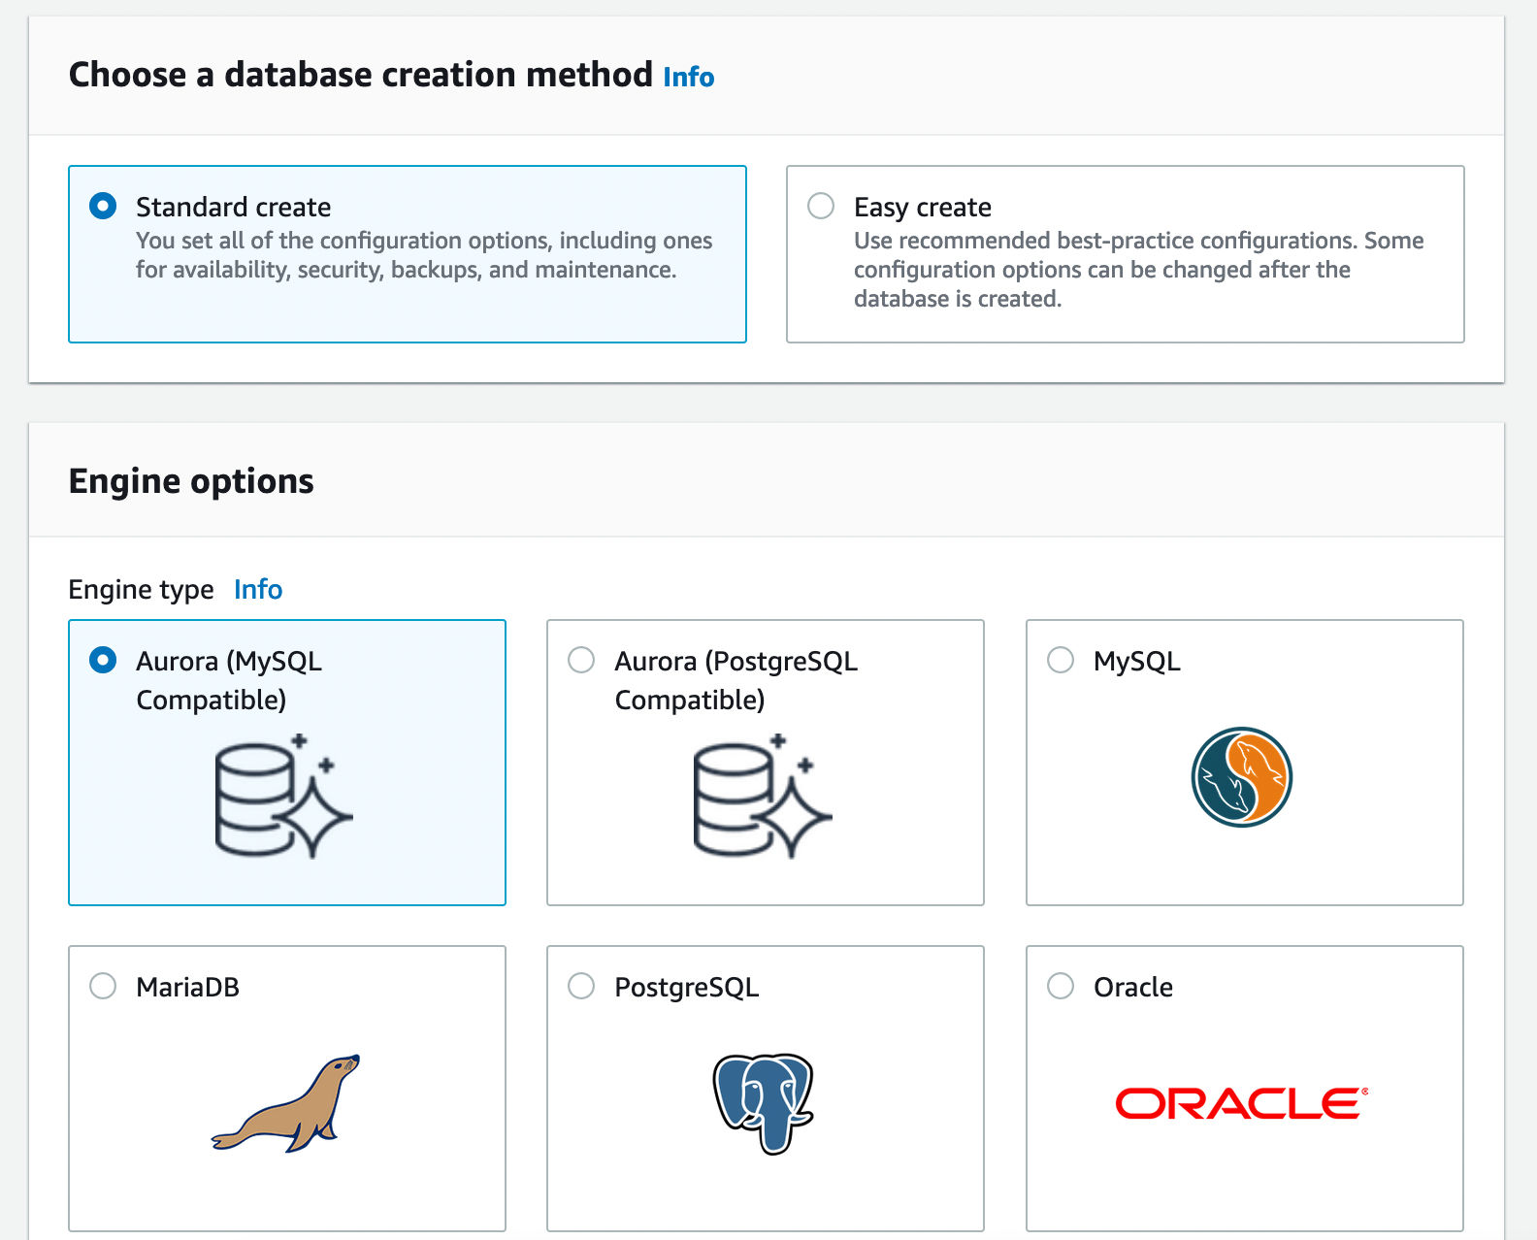Click the 'PostgreSQL' engine label
The width and height of the screenshot is (1537, 1240).
point(687,987)
